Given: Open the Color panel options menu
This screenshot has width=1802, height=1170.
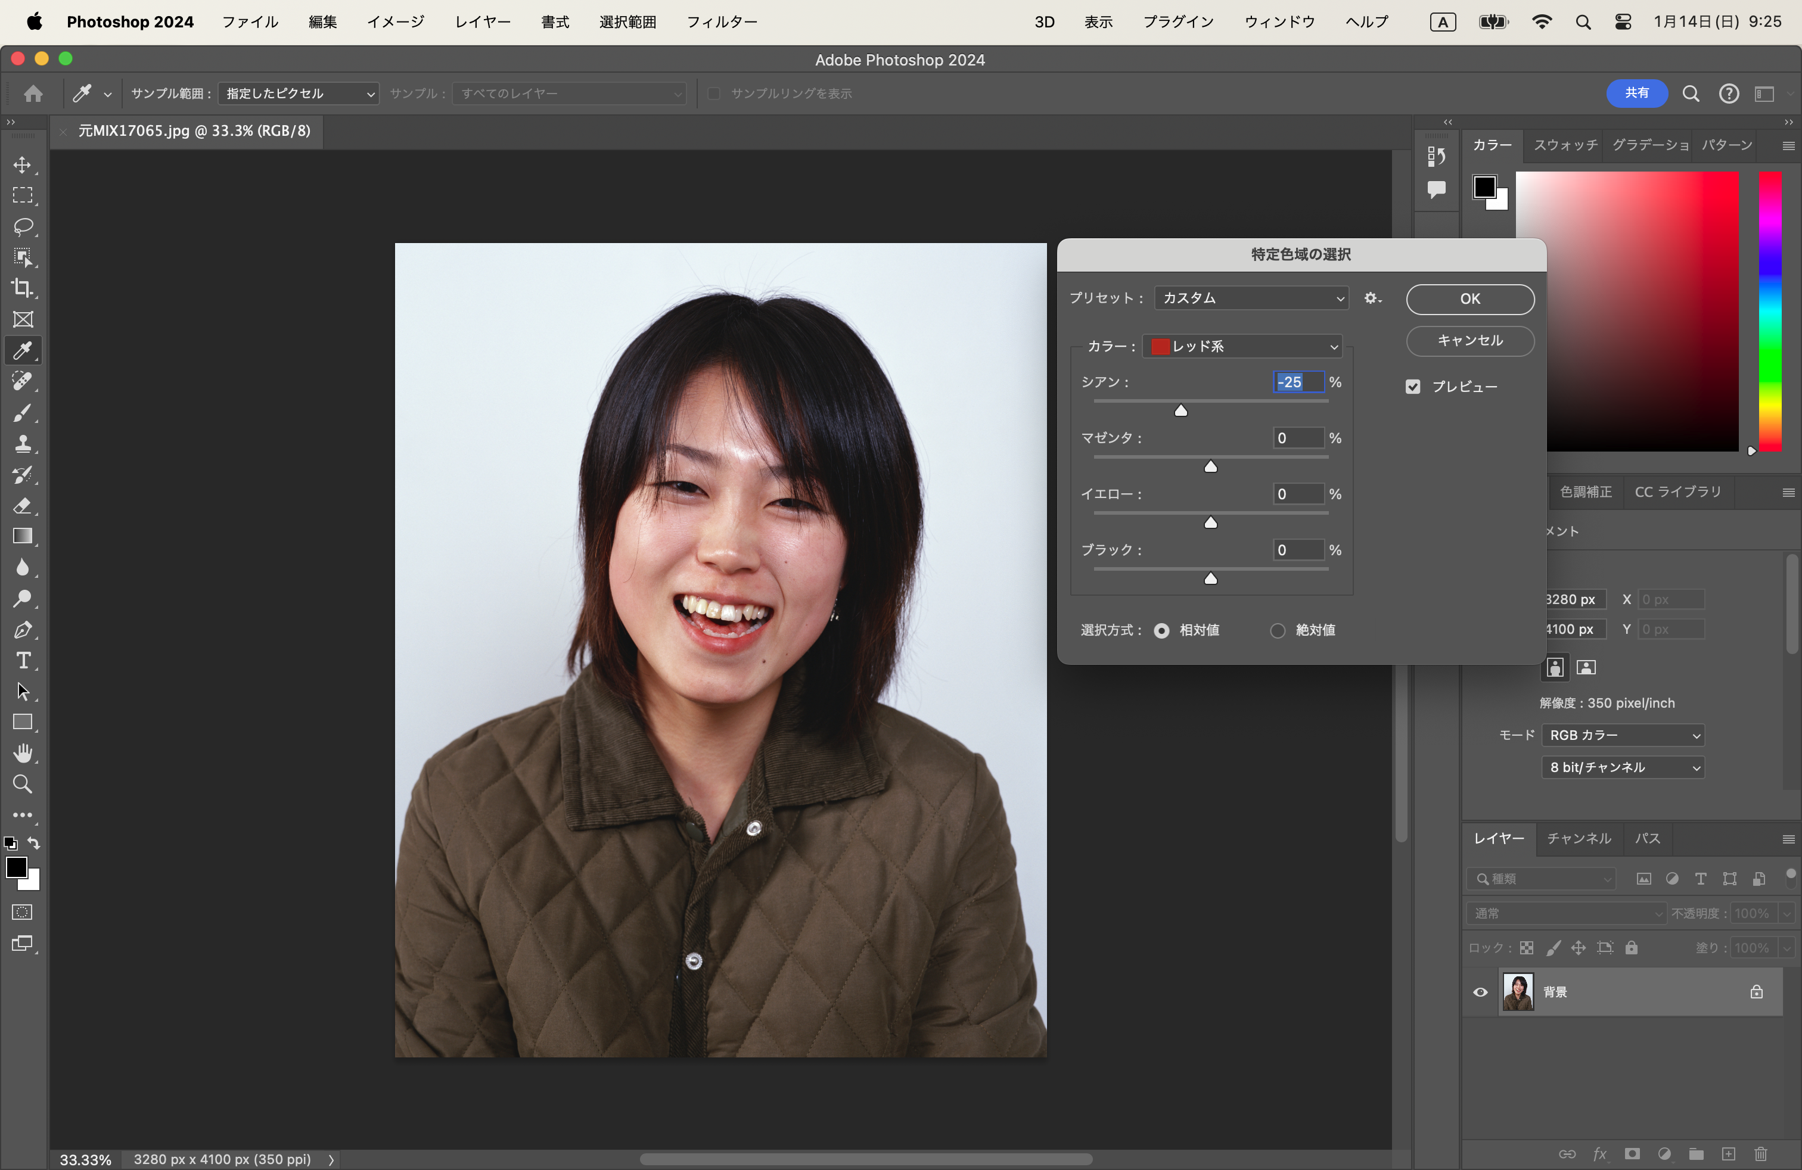Looking at the screenshot, I should coord(1788,145).
